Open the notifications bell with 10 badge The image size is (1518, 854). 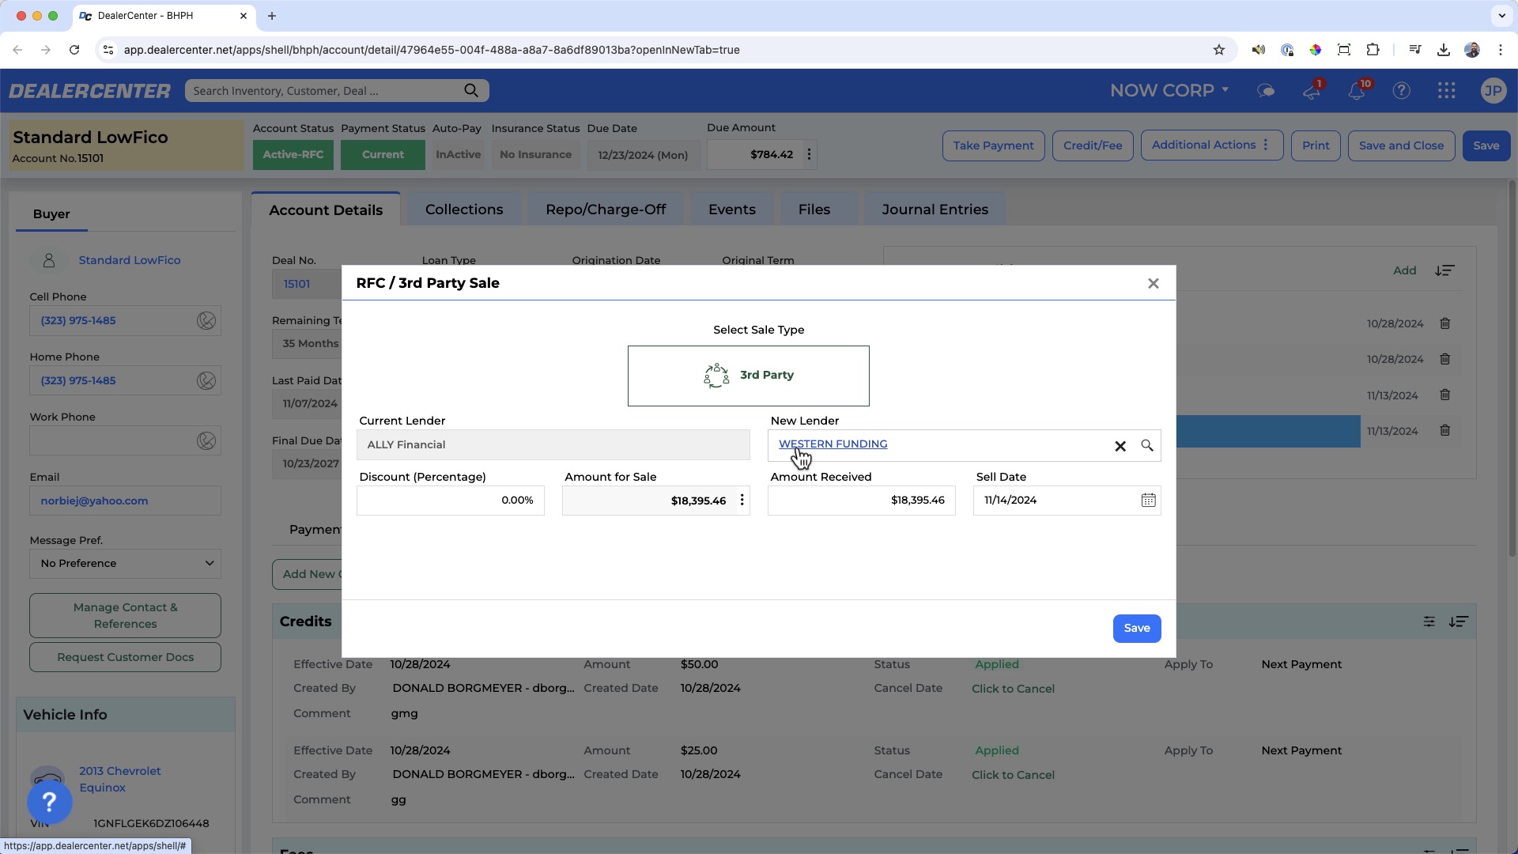click(x=1357, y=91)
